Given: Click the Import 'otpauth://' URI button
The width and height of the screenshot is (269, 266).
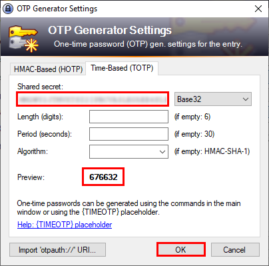Looking at the screenshot, I should (57, 250).
